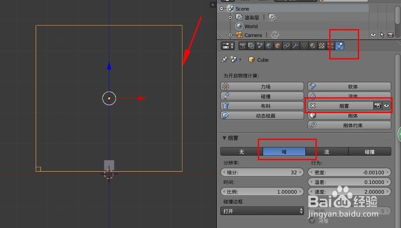This screenshot has height=228, width=401.
Task: Open the Scene properties tab
Action: coord(260,46)
